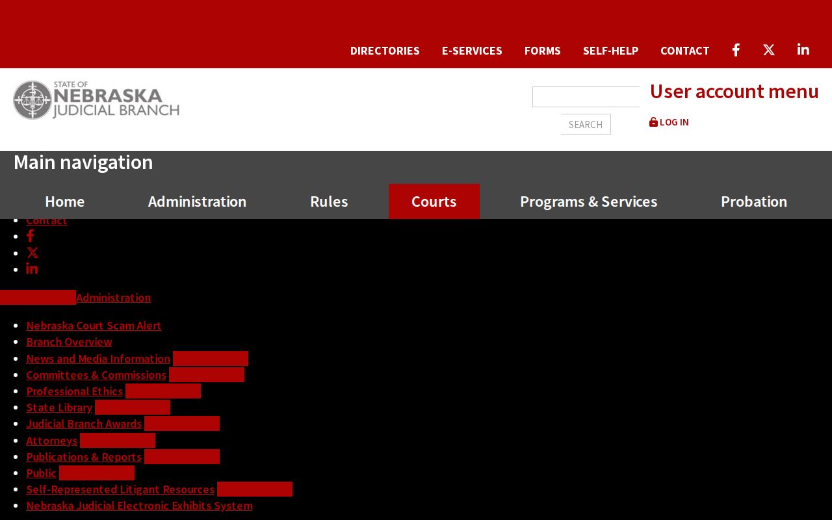The height and width of the screenshot is (520, 832).
Task: Expand red submenu button beside News and Media Information
Action: pos(211,359)
